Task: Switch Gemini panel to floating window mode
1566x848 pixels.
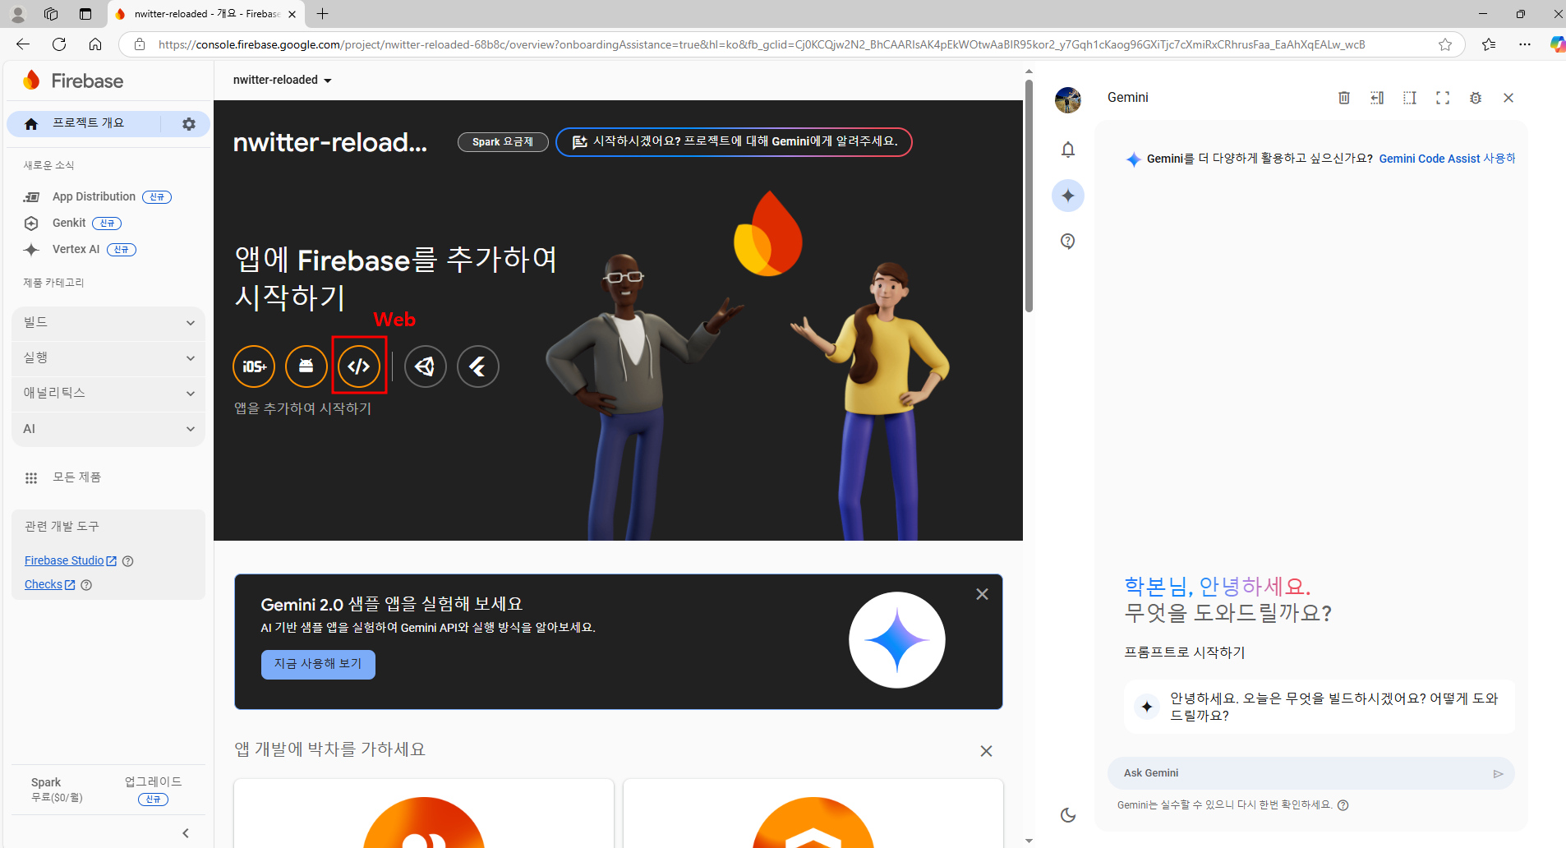Action: 1410,98
